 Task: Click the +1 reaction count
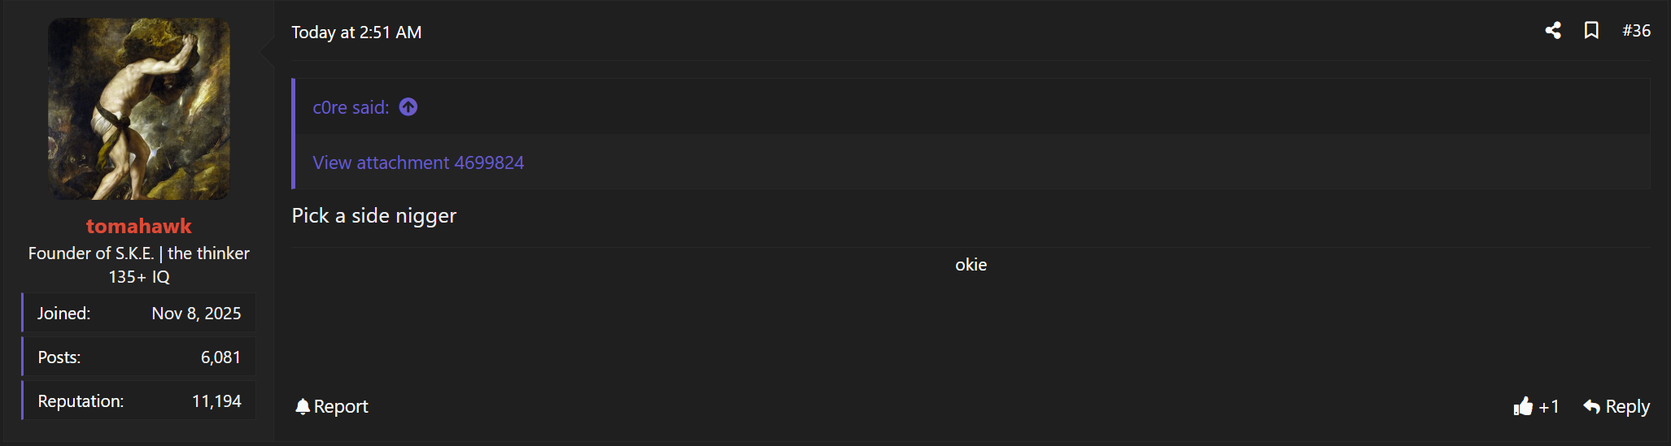coord(1549,406)
